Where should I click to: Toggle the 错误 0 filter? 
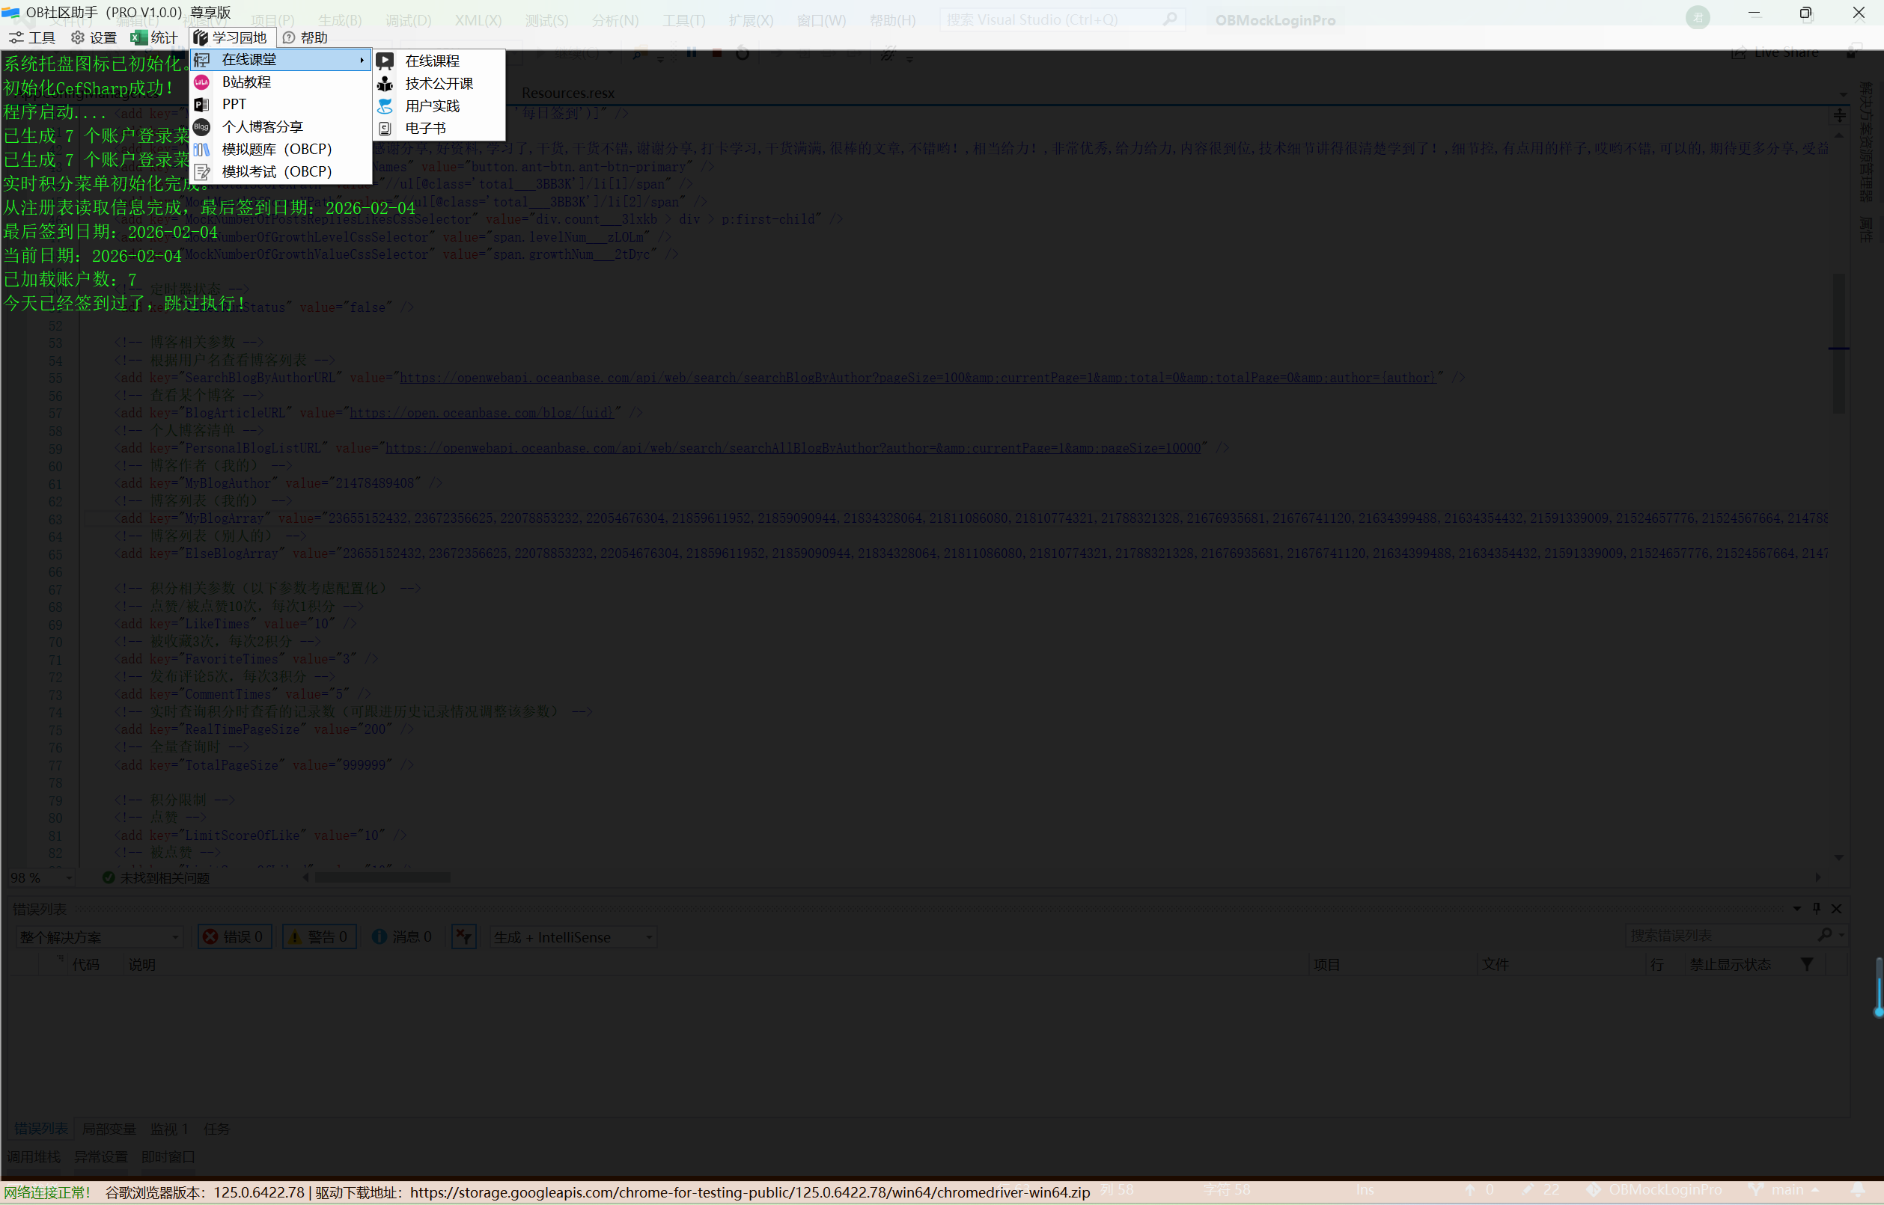[x=234, y=937]
